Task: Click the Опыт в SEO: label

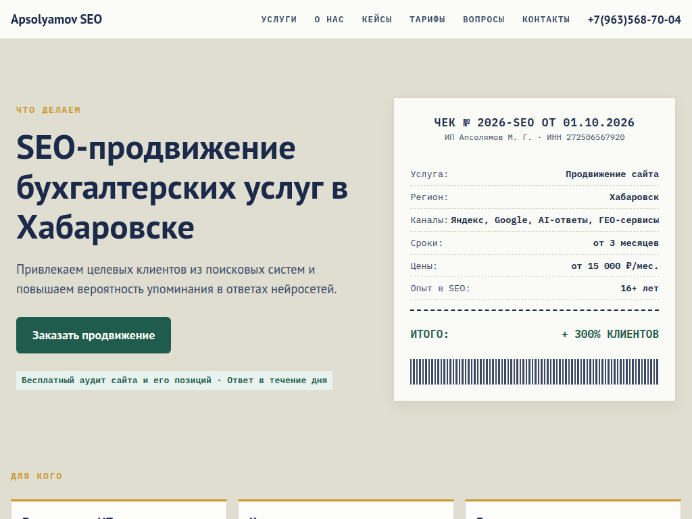Action: click(441, 289)
